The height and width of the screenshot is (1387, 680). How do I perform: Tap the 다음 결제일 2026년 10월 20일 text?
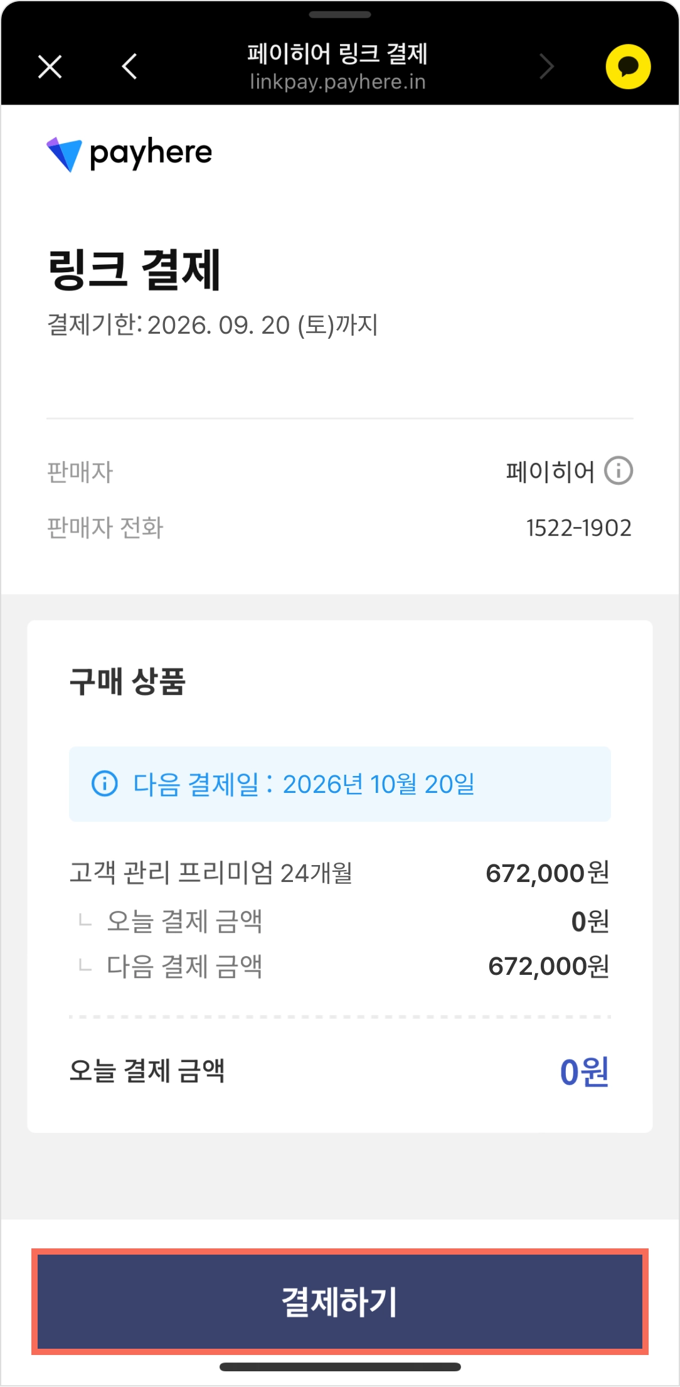click(x=304, y=784)
